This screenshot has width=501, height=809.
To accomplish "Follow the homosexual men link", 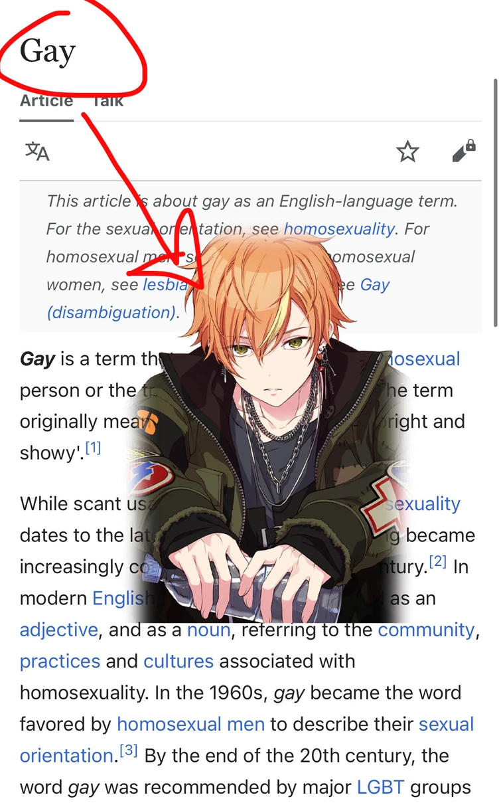I will (x=190, y=724).
